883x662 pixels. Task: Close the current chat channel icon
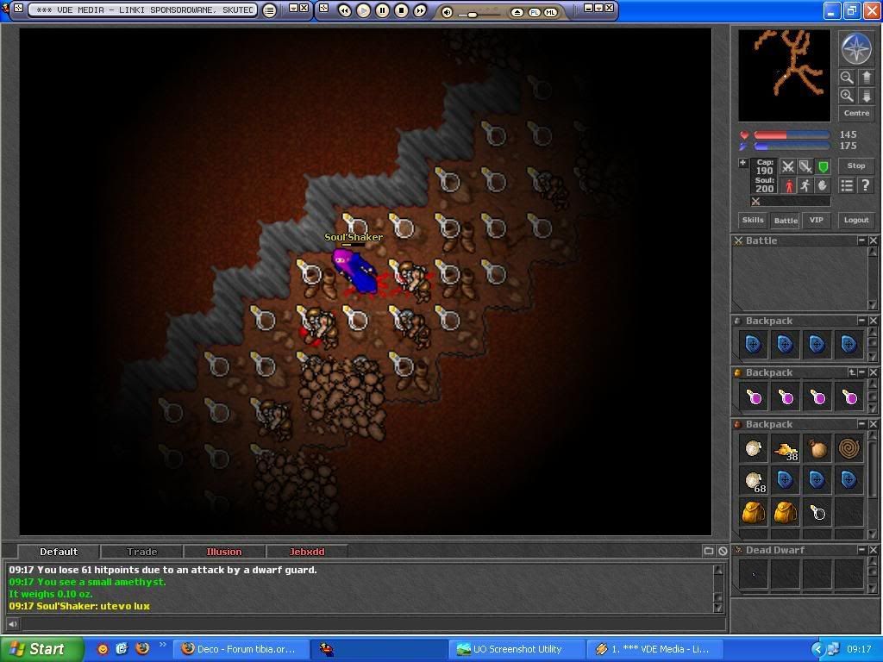coord(723,551)
